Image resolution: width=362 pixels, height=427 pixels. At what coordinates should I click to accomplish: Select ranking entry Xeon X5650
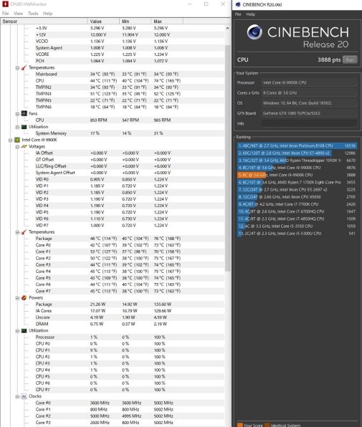coord(297,197)
